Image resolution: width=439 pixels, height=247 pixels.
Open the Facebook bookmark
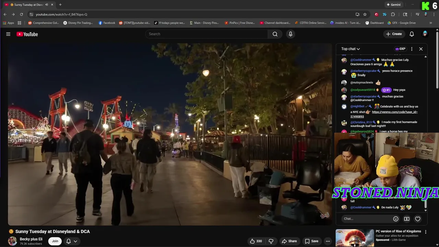click(x=107, y=23)
